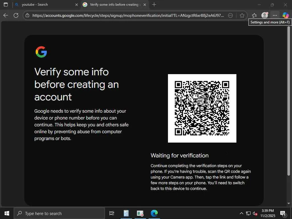The height and width of the screenshot is (219, 292).
Task: Open a new browser tab
Action: 154,5
